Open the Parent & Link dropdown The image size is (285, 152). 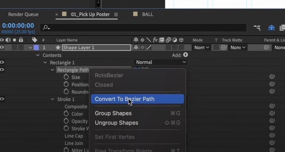pos(279,47)
